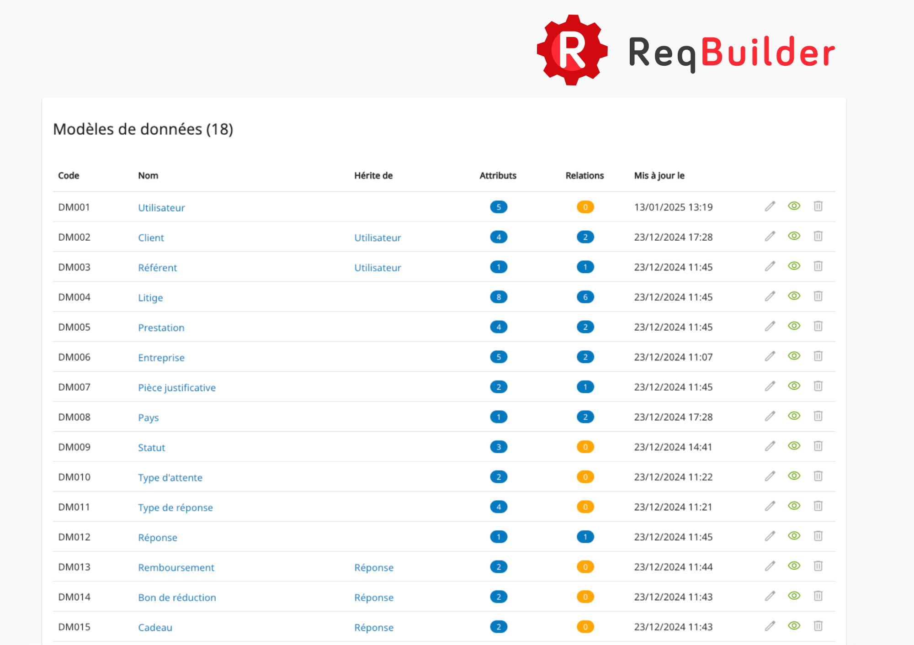Open the Type de réponse link
Viewport: 914px width, 645px height.
[x=175, y=508]
